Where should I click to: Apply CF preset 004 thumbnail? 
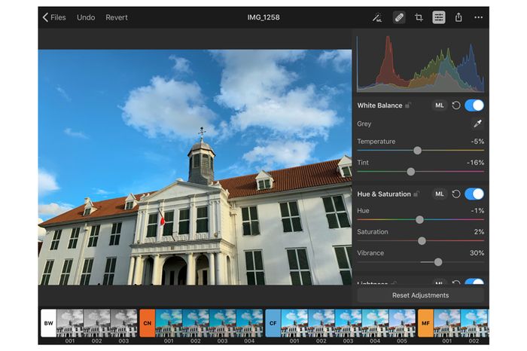pyautogui.click(x=375, y=323)
